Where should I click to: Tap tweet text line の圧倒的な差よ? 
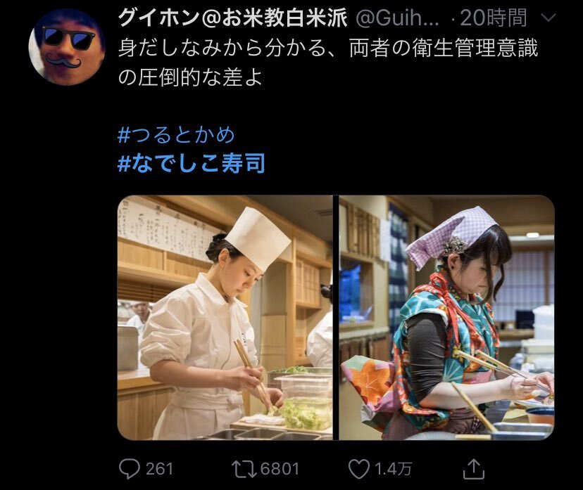tap(190, 77)
